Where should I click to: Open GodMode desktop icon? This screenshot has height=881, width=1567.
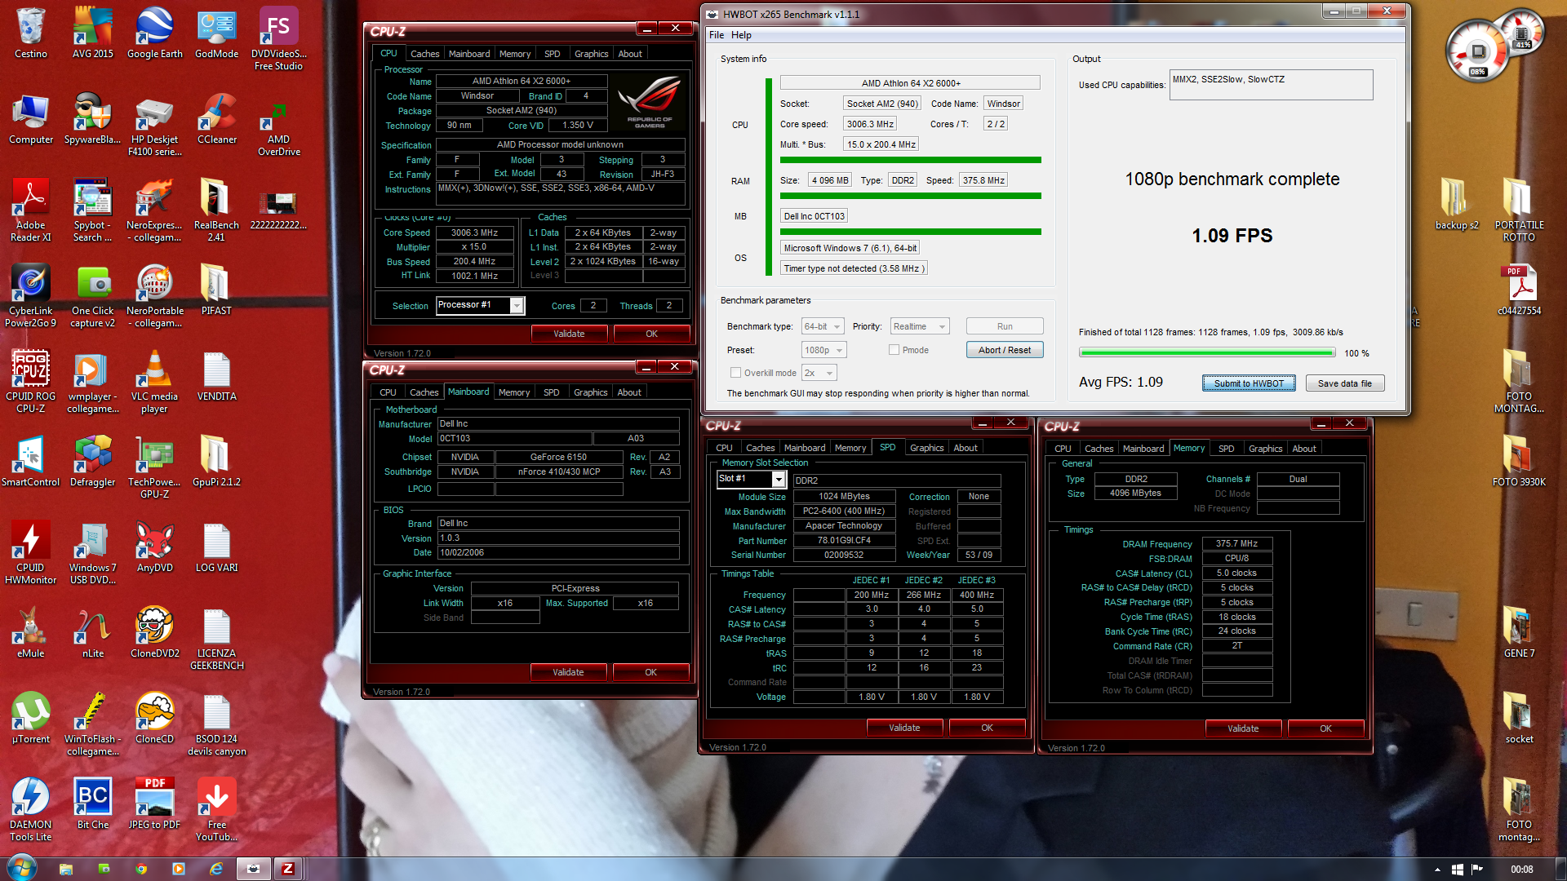point(216,33)
